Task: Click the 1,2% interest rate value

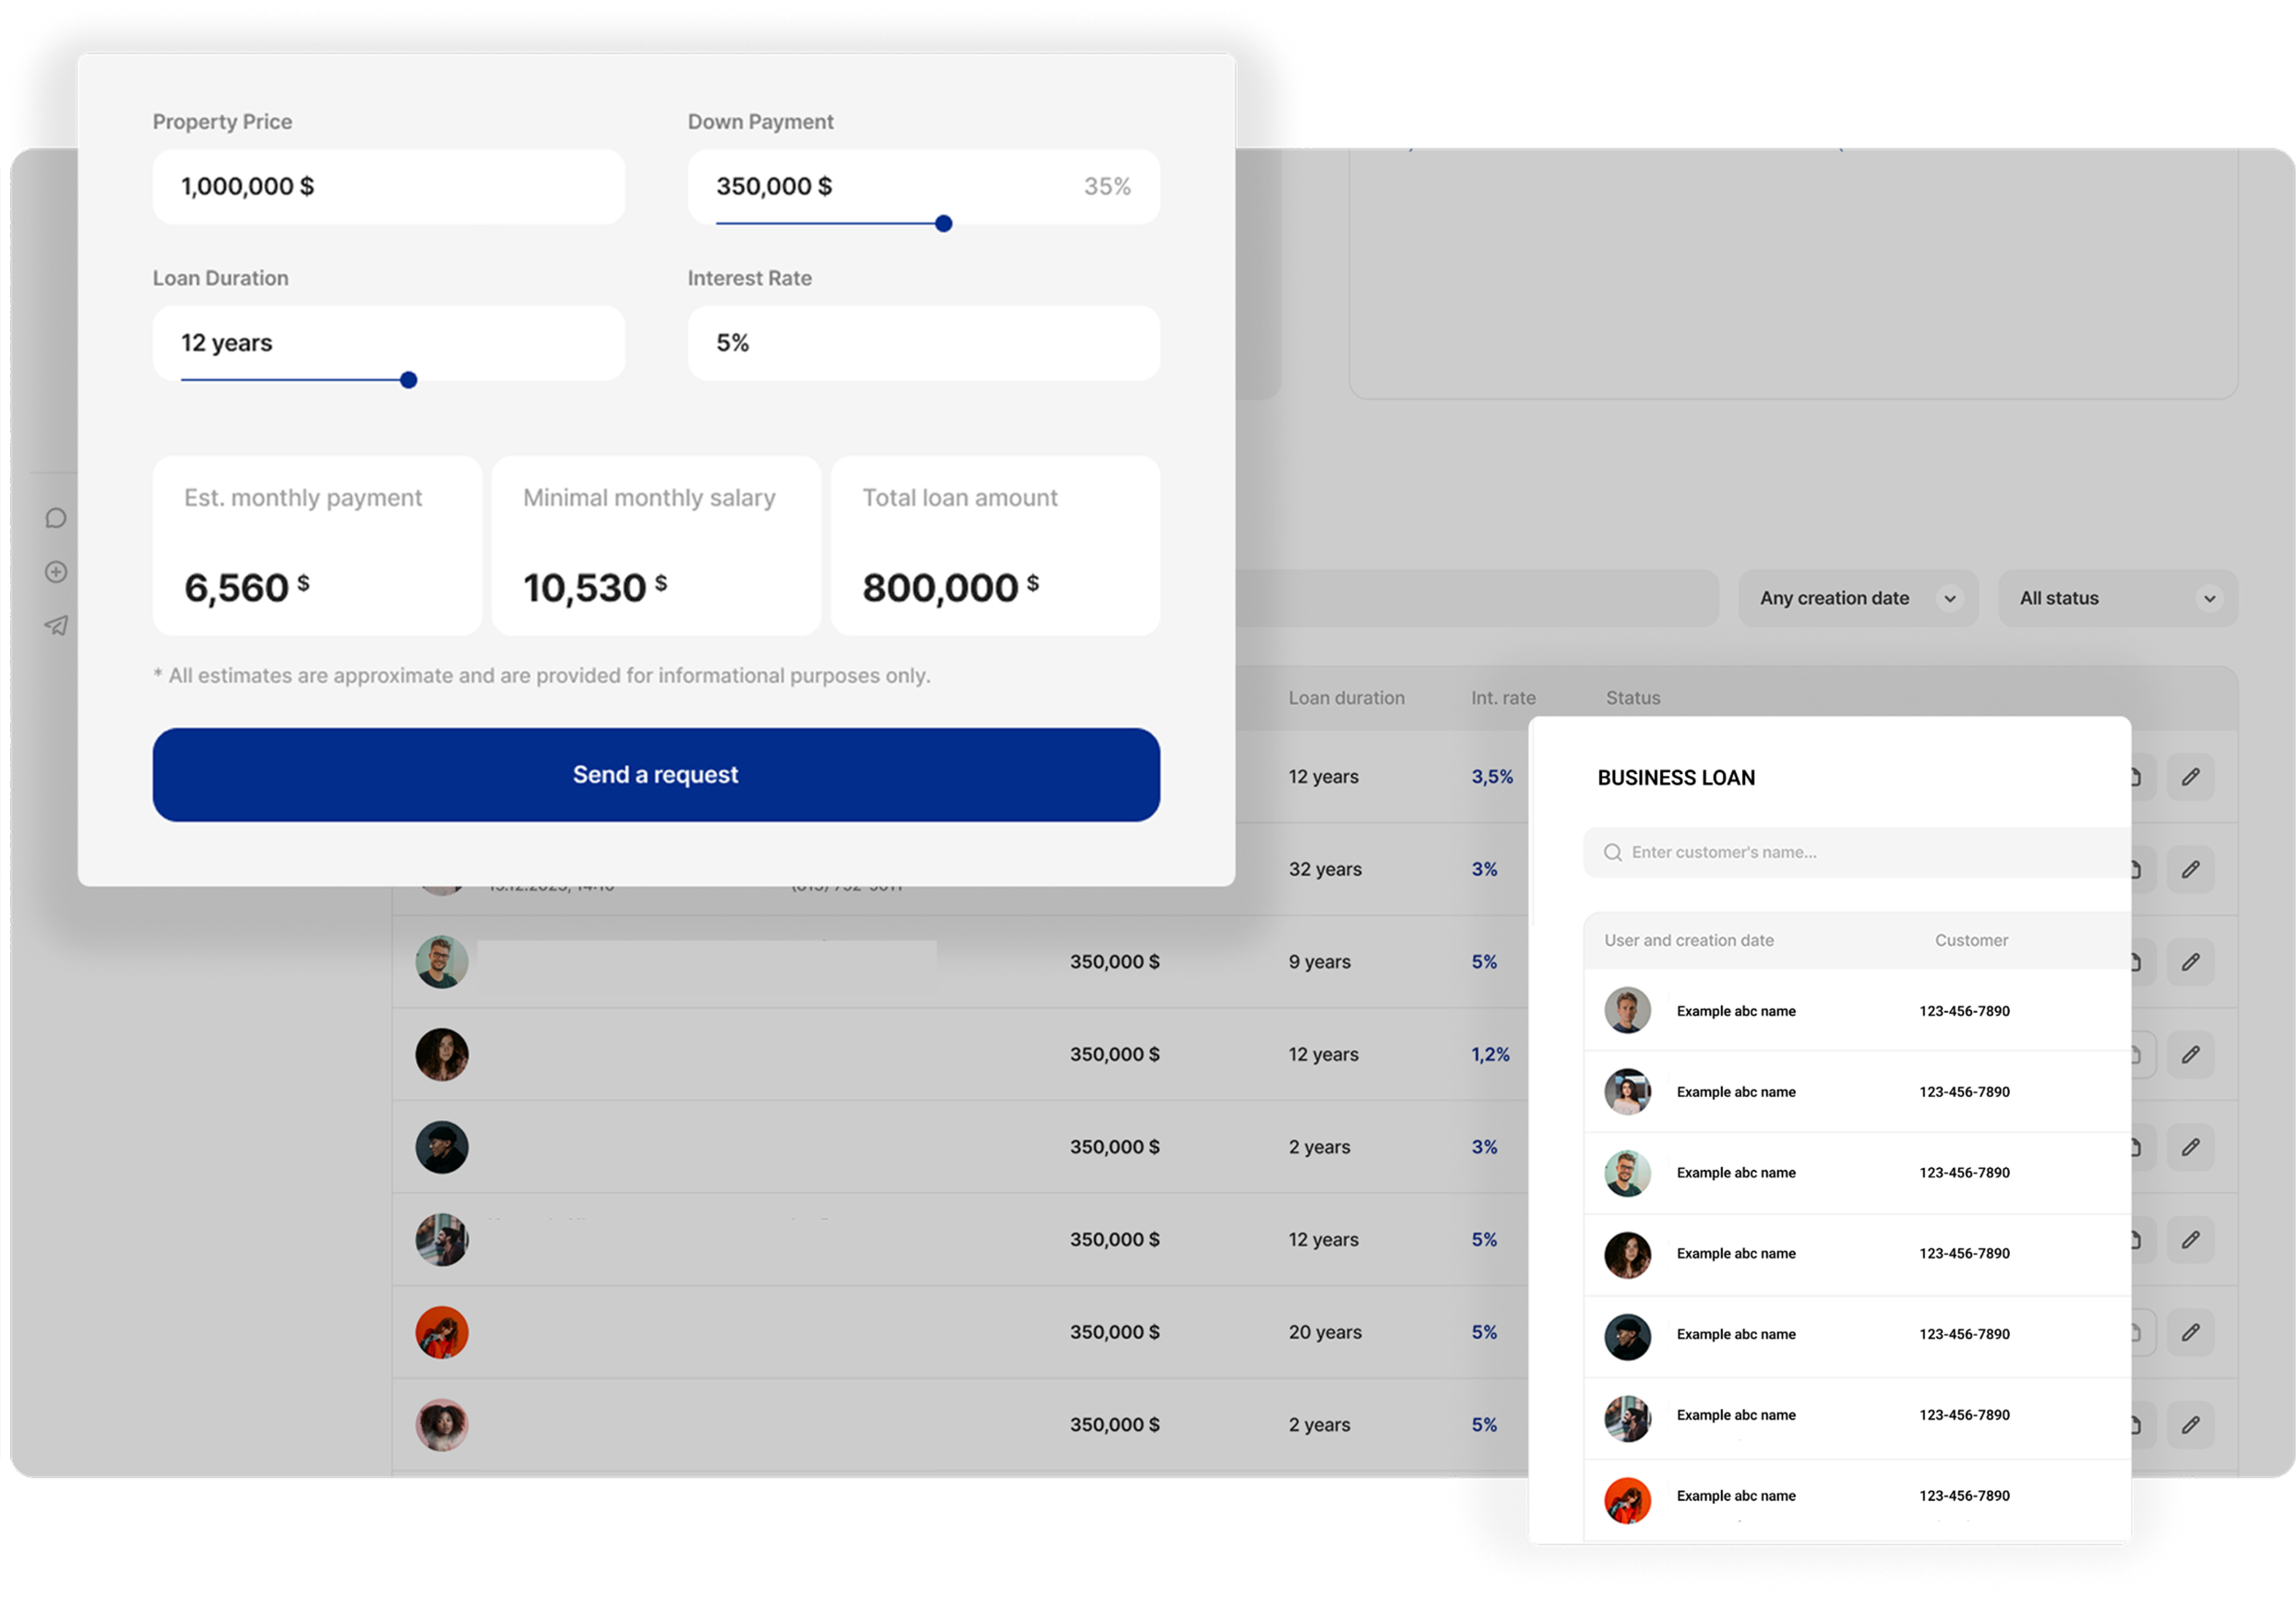Action: [1490, 1055]
